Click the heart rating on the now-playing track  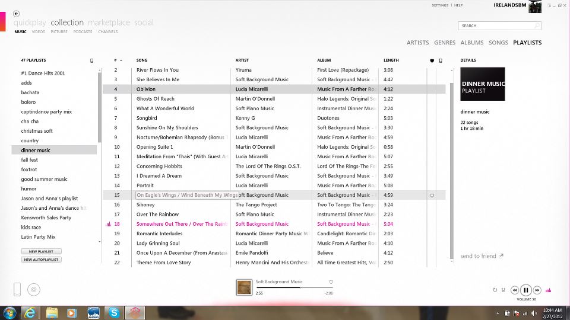point(331,282)
